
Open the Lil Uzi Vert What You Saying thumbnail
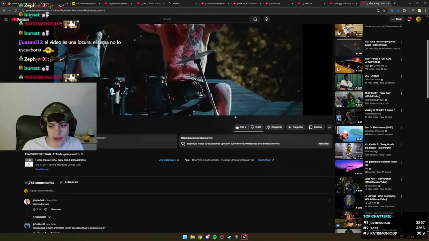[349, 202]
